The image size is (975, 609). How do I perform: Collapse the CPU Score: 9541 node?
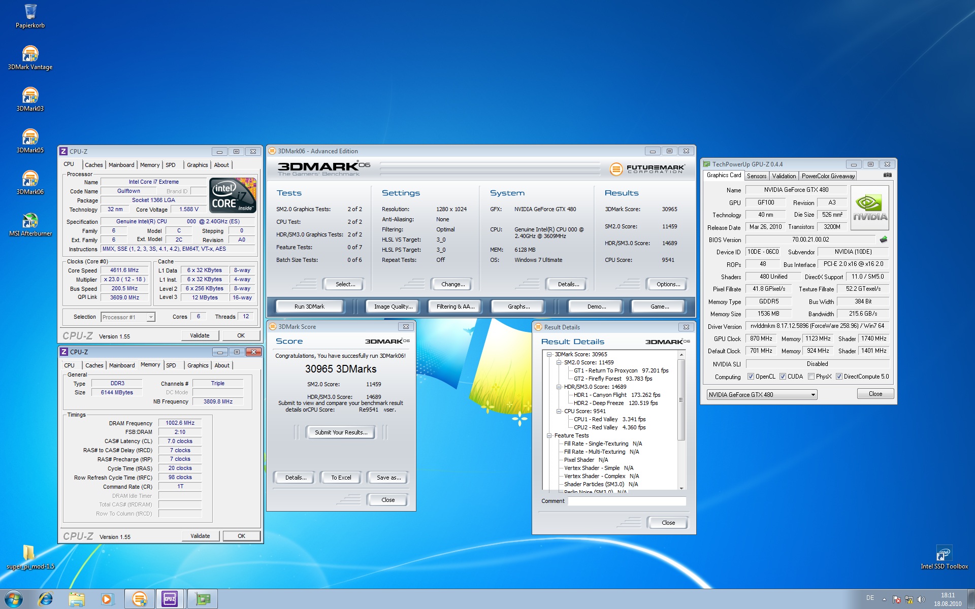click(x=559, y=411)
